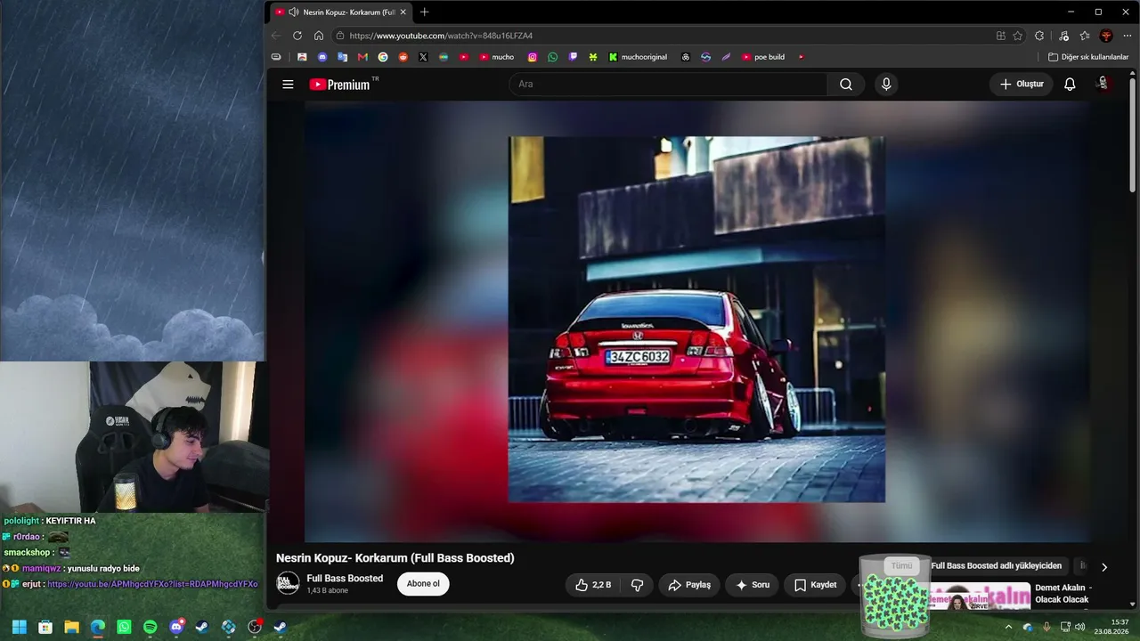This screenshot has height=641, width=1140.
Task: Open browser Settings and more menu
Action: (x=1128, y=36)
